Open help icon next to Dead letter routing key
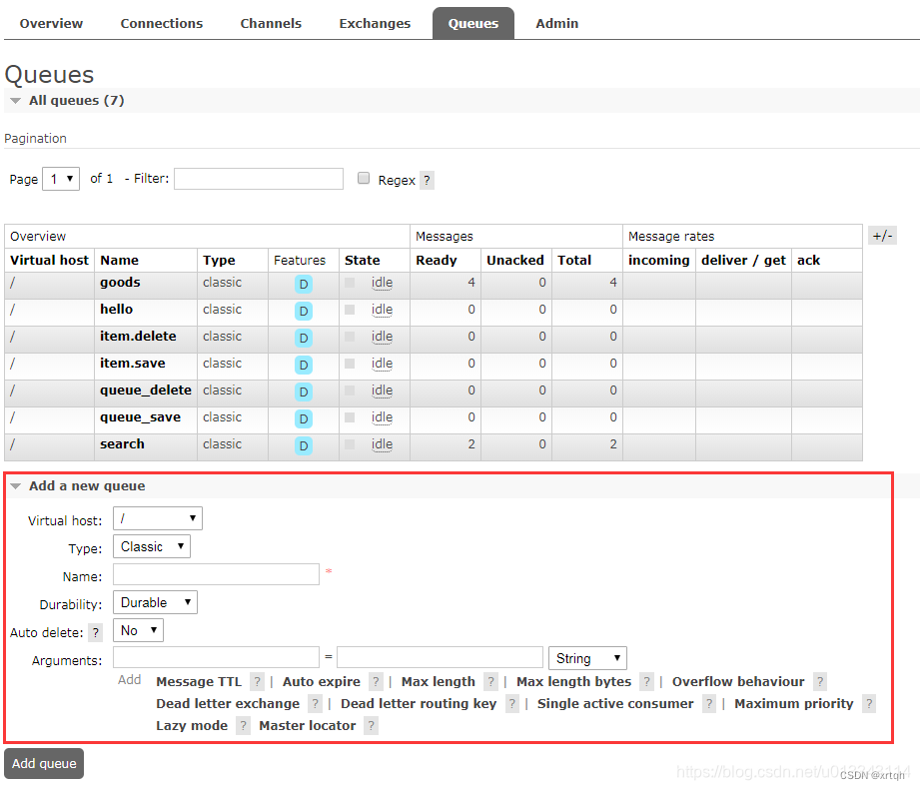Screen dimensions: 920x790 click(x=512, y=703)
